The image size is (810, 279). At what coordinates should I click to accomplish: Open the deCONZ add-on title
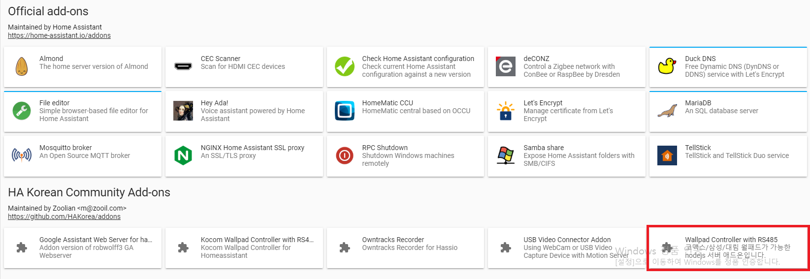(536, 59)
